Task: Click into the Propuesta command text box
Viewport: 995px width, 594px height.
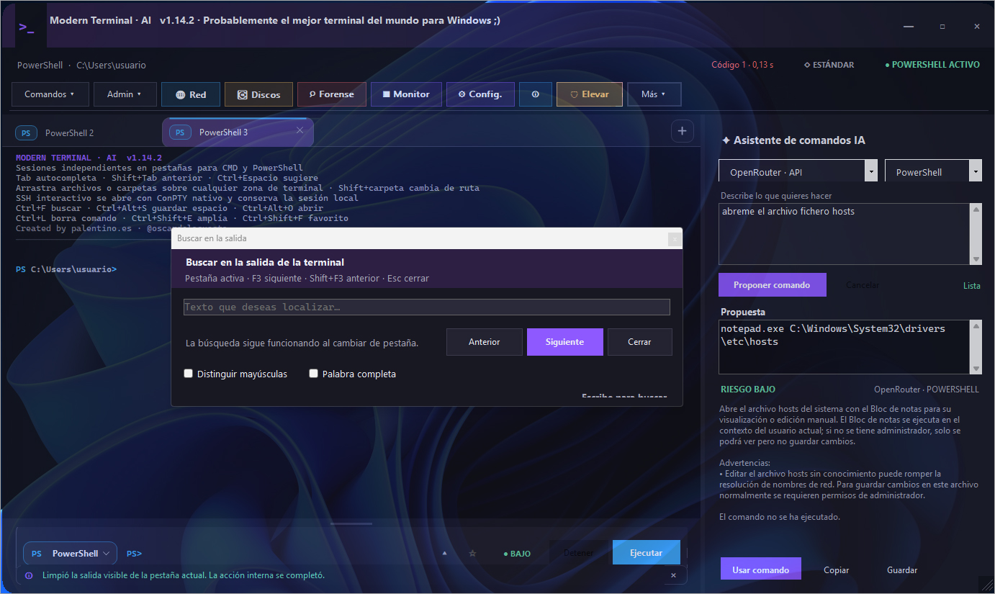Action: pyautogui.click(x=844, y=347)
